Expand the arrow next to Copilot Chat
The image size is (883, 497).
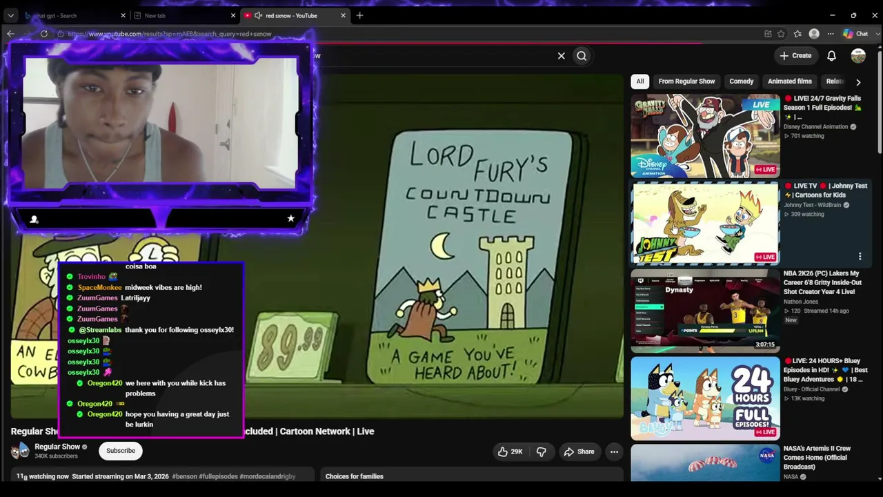pyautogui.click(x=877, y=34)
